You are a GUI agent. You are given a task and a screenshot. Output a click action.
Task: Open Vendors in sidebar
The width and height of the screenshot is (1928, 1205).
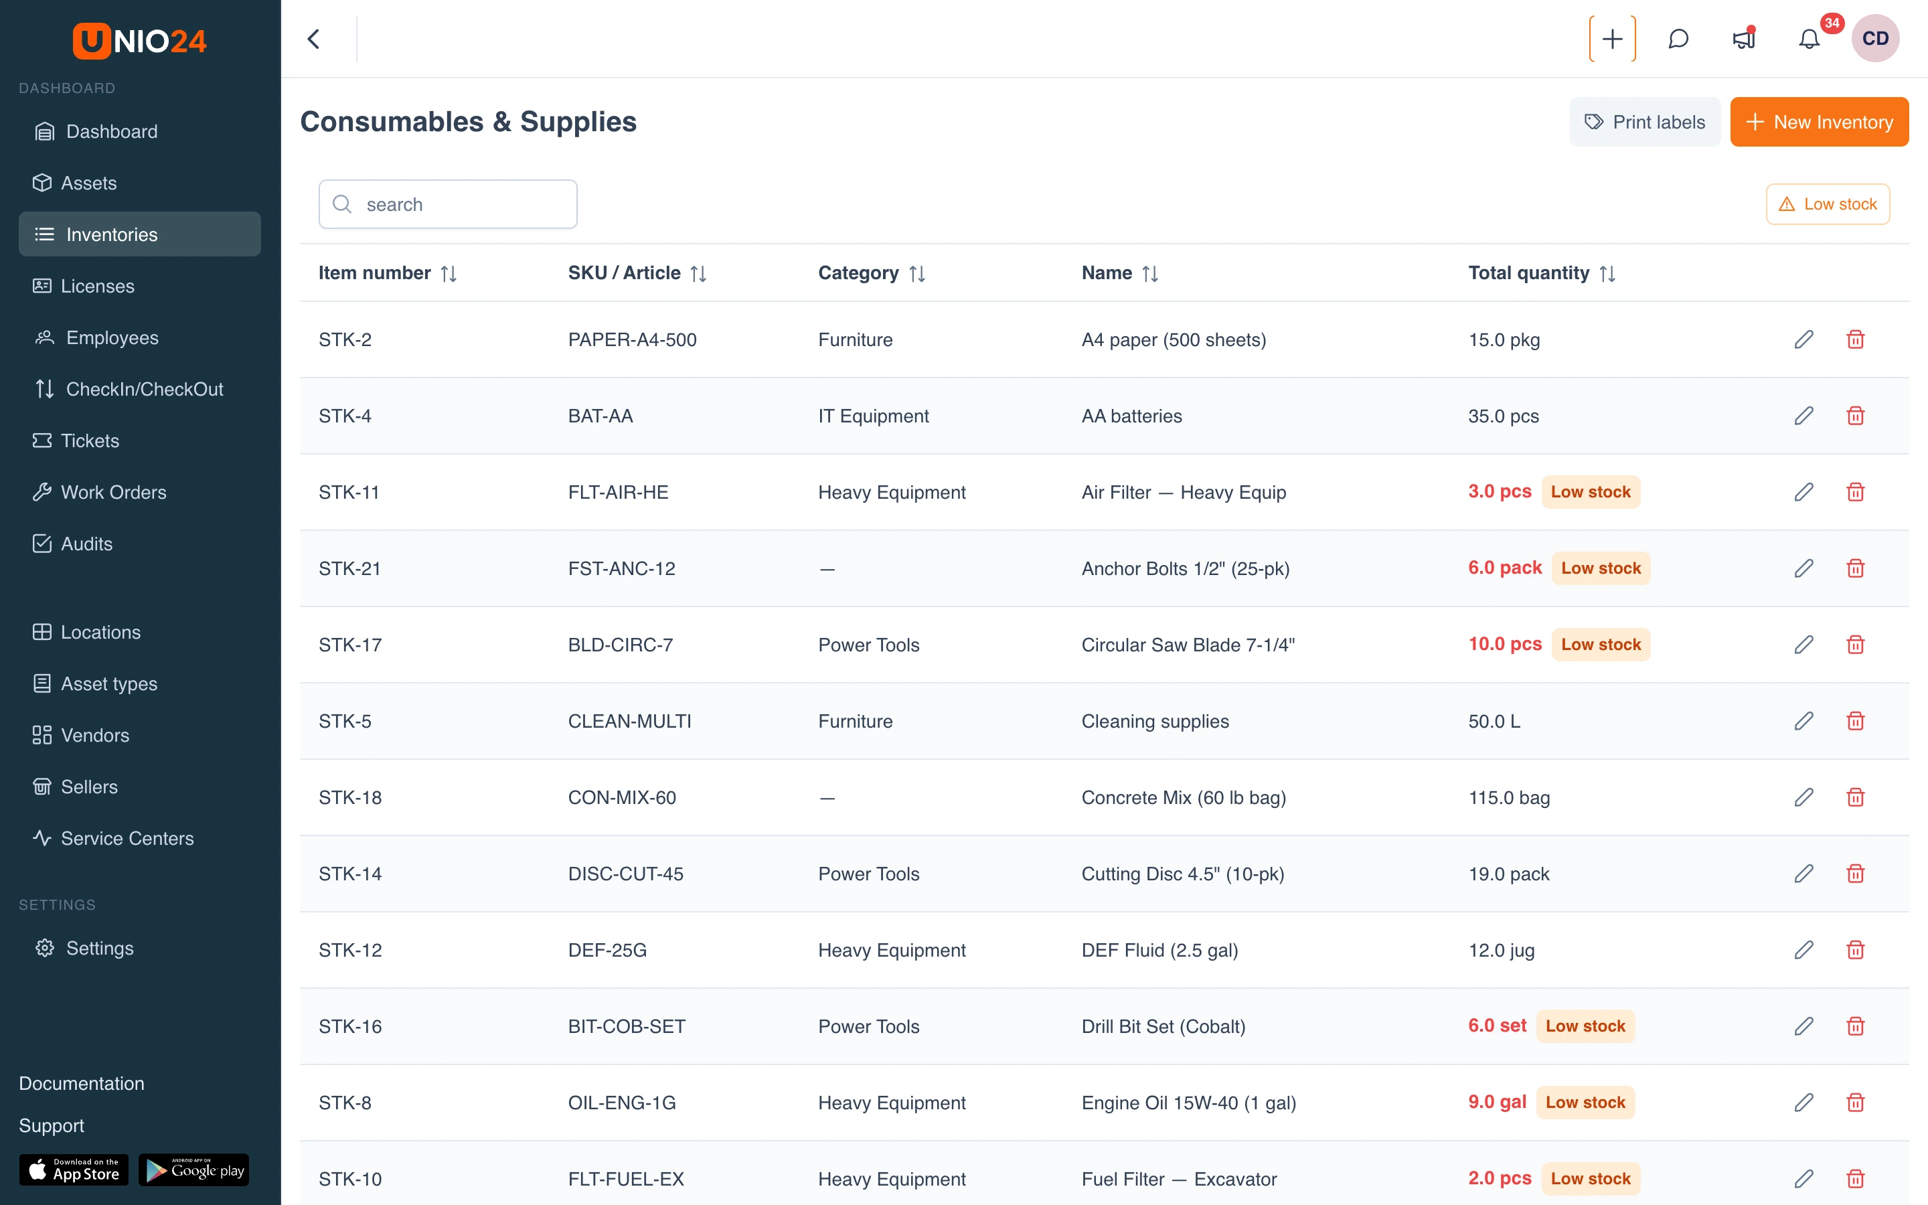click(x=139, y=735)
